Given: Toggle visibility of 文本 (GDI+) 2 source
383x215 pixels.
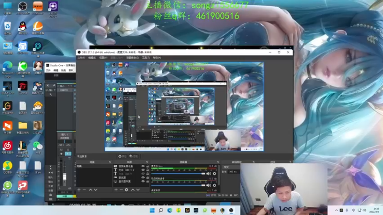Looking at the screenshot, I should point(143,170).
